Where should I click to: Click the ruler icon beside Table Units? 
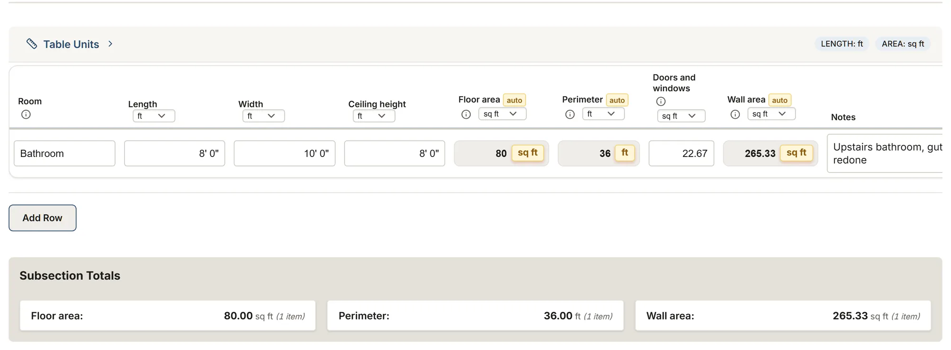31,44
